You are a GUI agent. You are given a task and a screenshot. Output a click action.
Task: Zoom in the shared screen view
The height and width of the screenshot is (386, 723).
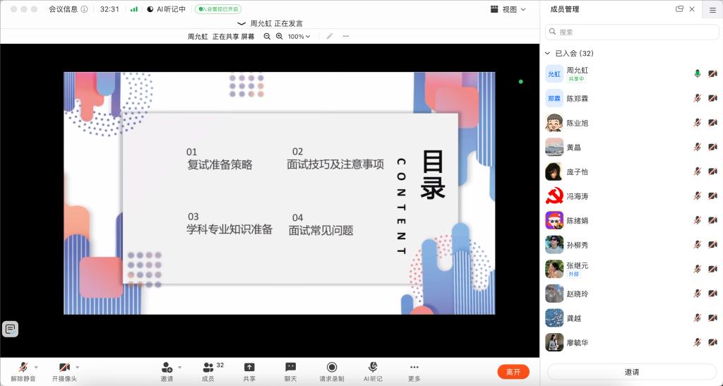[x=280, y=36]
